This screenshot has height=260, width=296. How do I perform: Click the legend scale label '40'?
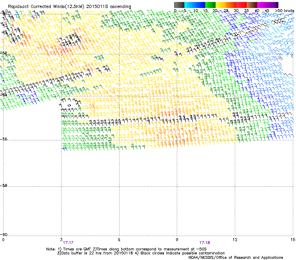point(257,11)
